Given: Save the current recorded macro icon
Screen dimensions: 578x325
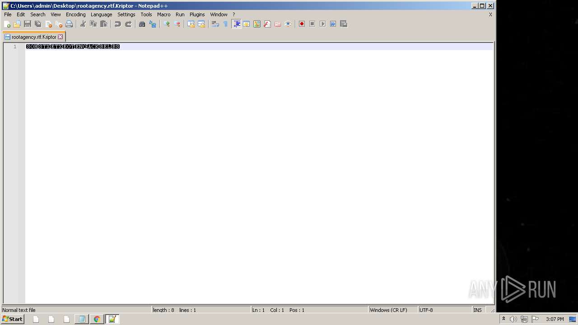Looking at the screenshot, I should [344, 24].
